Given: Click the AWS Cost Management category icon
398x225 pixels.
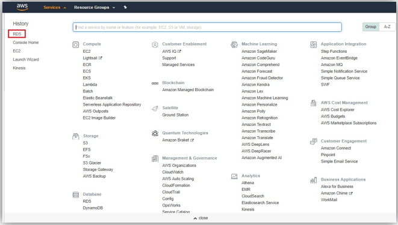Looking at the screenshot, I should 314,103.
